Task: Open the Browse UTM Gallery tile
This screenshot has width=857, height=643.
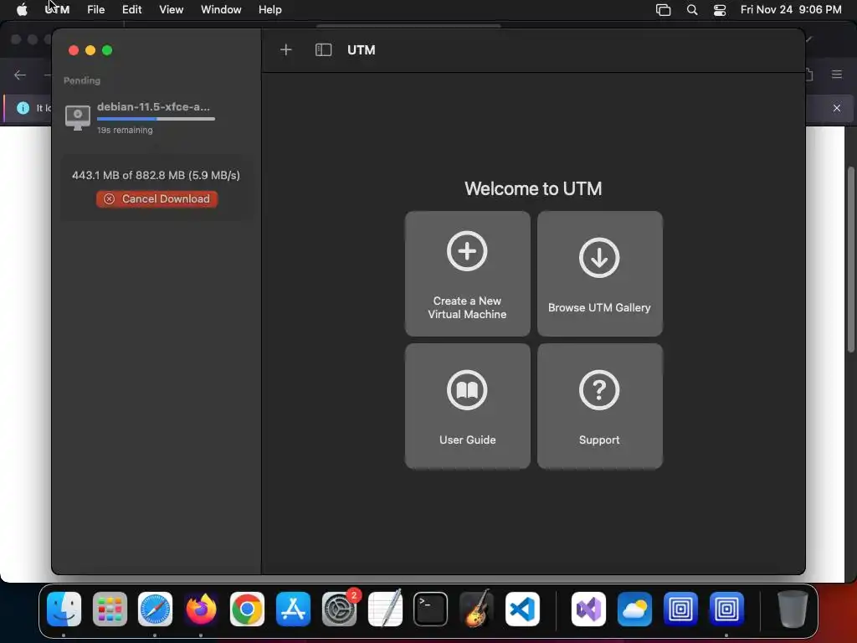Action: [x=599, y=274]
